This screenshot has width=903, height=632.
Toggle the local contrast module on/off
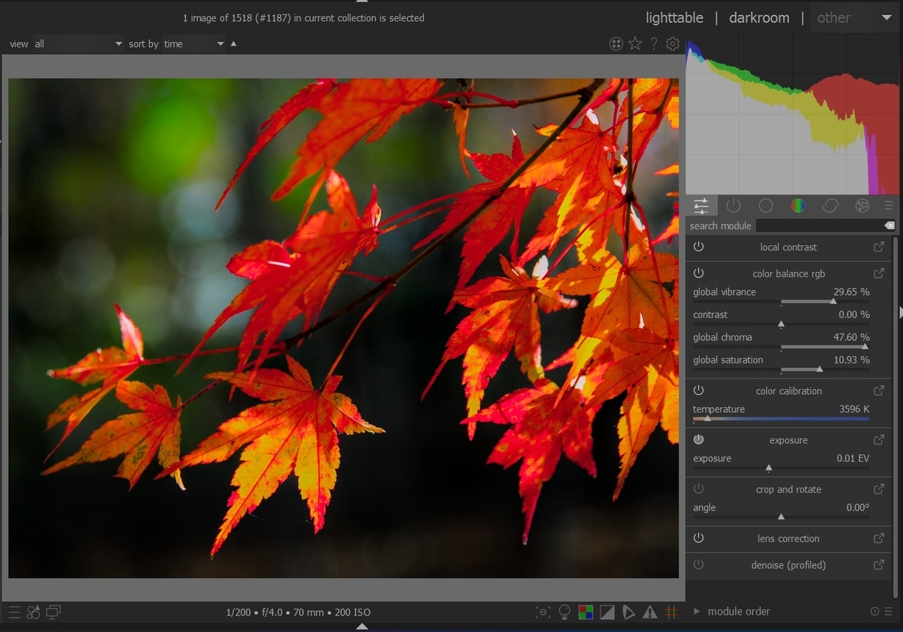pos(698,247)
